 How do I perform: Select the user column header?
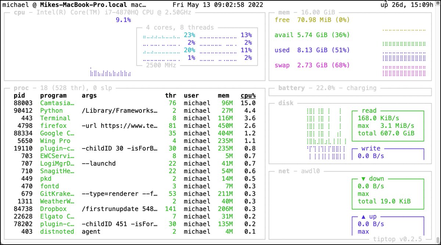pos(191,96)
